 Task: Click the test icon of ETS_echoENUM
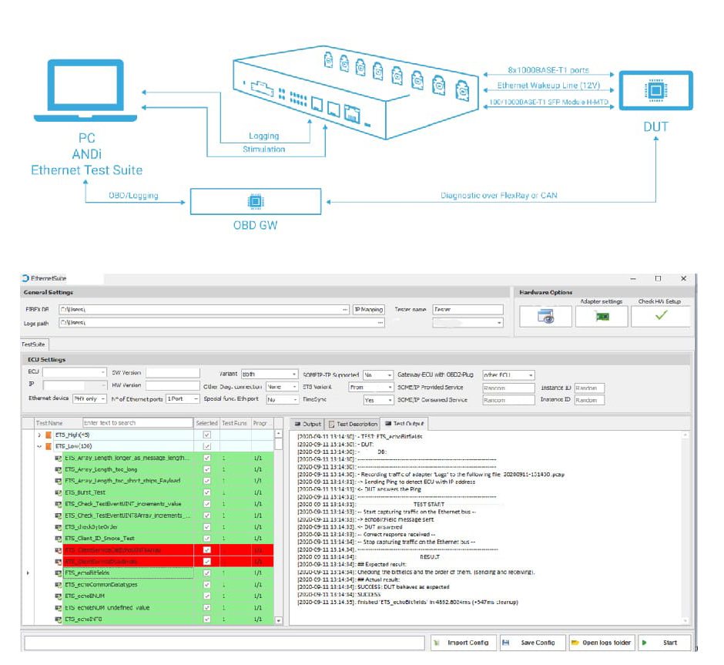pyautogui.click(x=59, y=596)
